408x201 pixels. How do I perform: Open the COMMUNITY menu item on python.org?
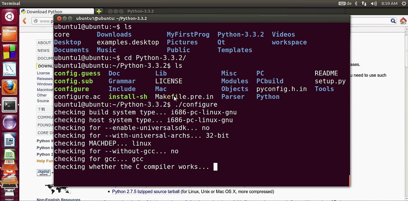click(x=45, y=117)
